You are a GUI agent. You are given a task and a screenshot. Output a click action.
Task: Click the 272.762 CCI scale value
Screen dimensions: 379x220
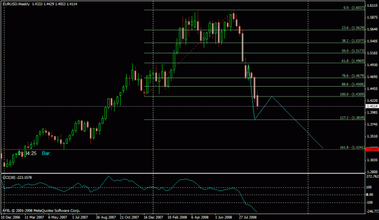[x=372, y=176]
